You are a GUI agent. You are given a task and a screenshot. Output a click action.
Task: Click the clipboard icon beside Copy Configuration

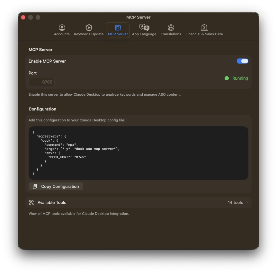(x=35, y=186)
